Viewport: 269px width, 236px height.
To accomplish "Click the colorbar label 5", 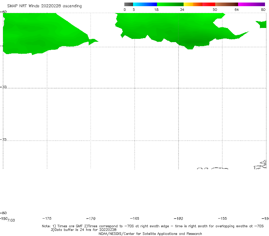I will [x=134, y=9].
